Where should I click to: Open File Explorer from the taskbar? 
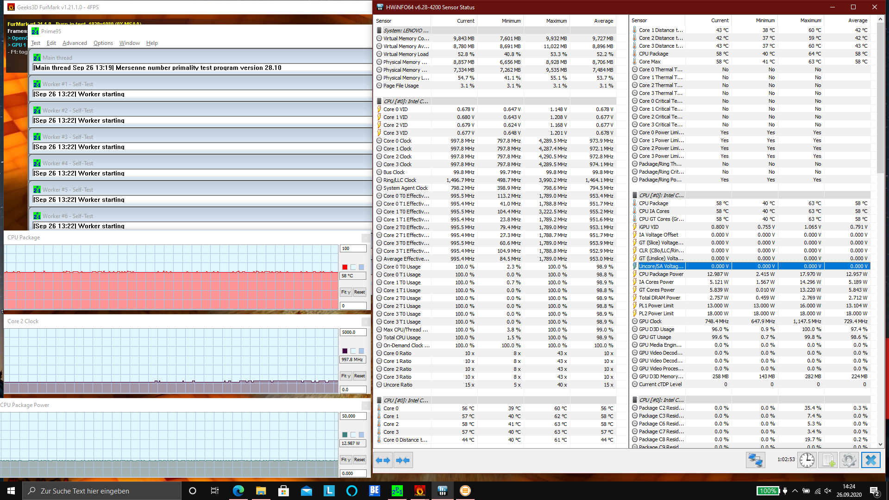tap(261, 491)
